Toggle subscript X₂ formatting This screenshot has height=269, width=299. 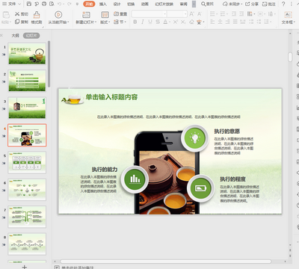183,22
